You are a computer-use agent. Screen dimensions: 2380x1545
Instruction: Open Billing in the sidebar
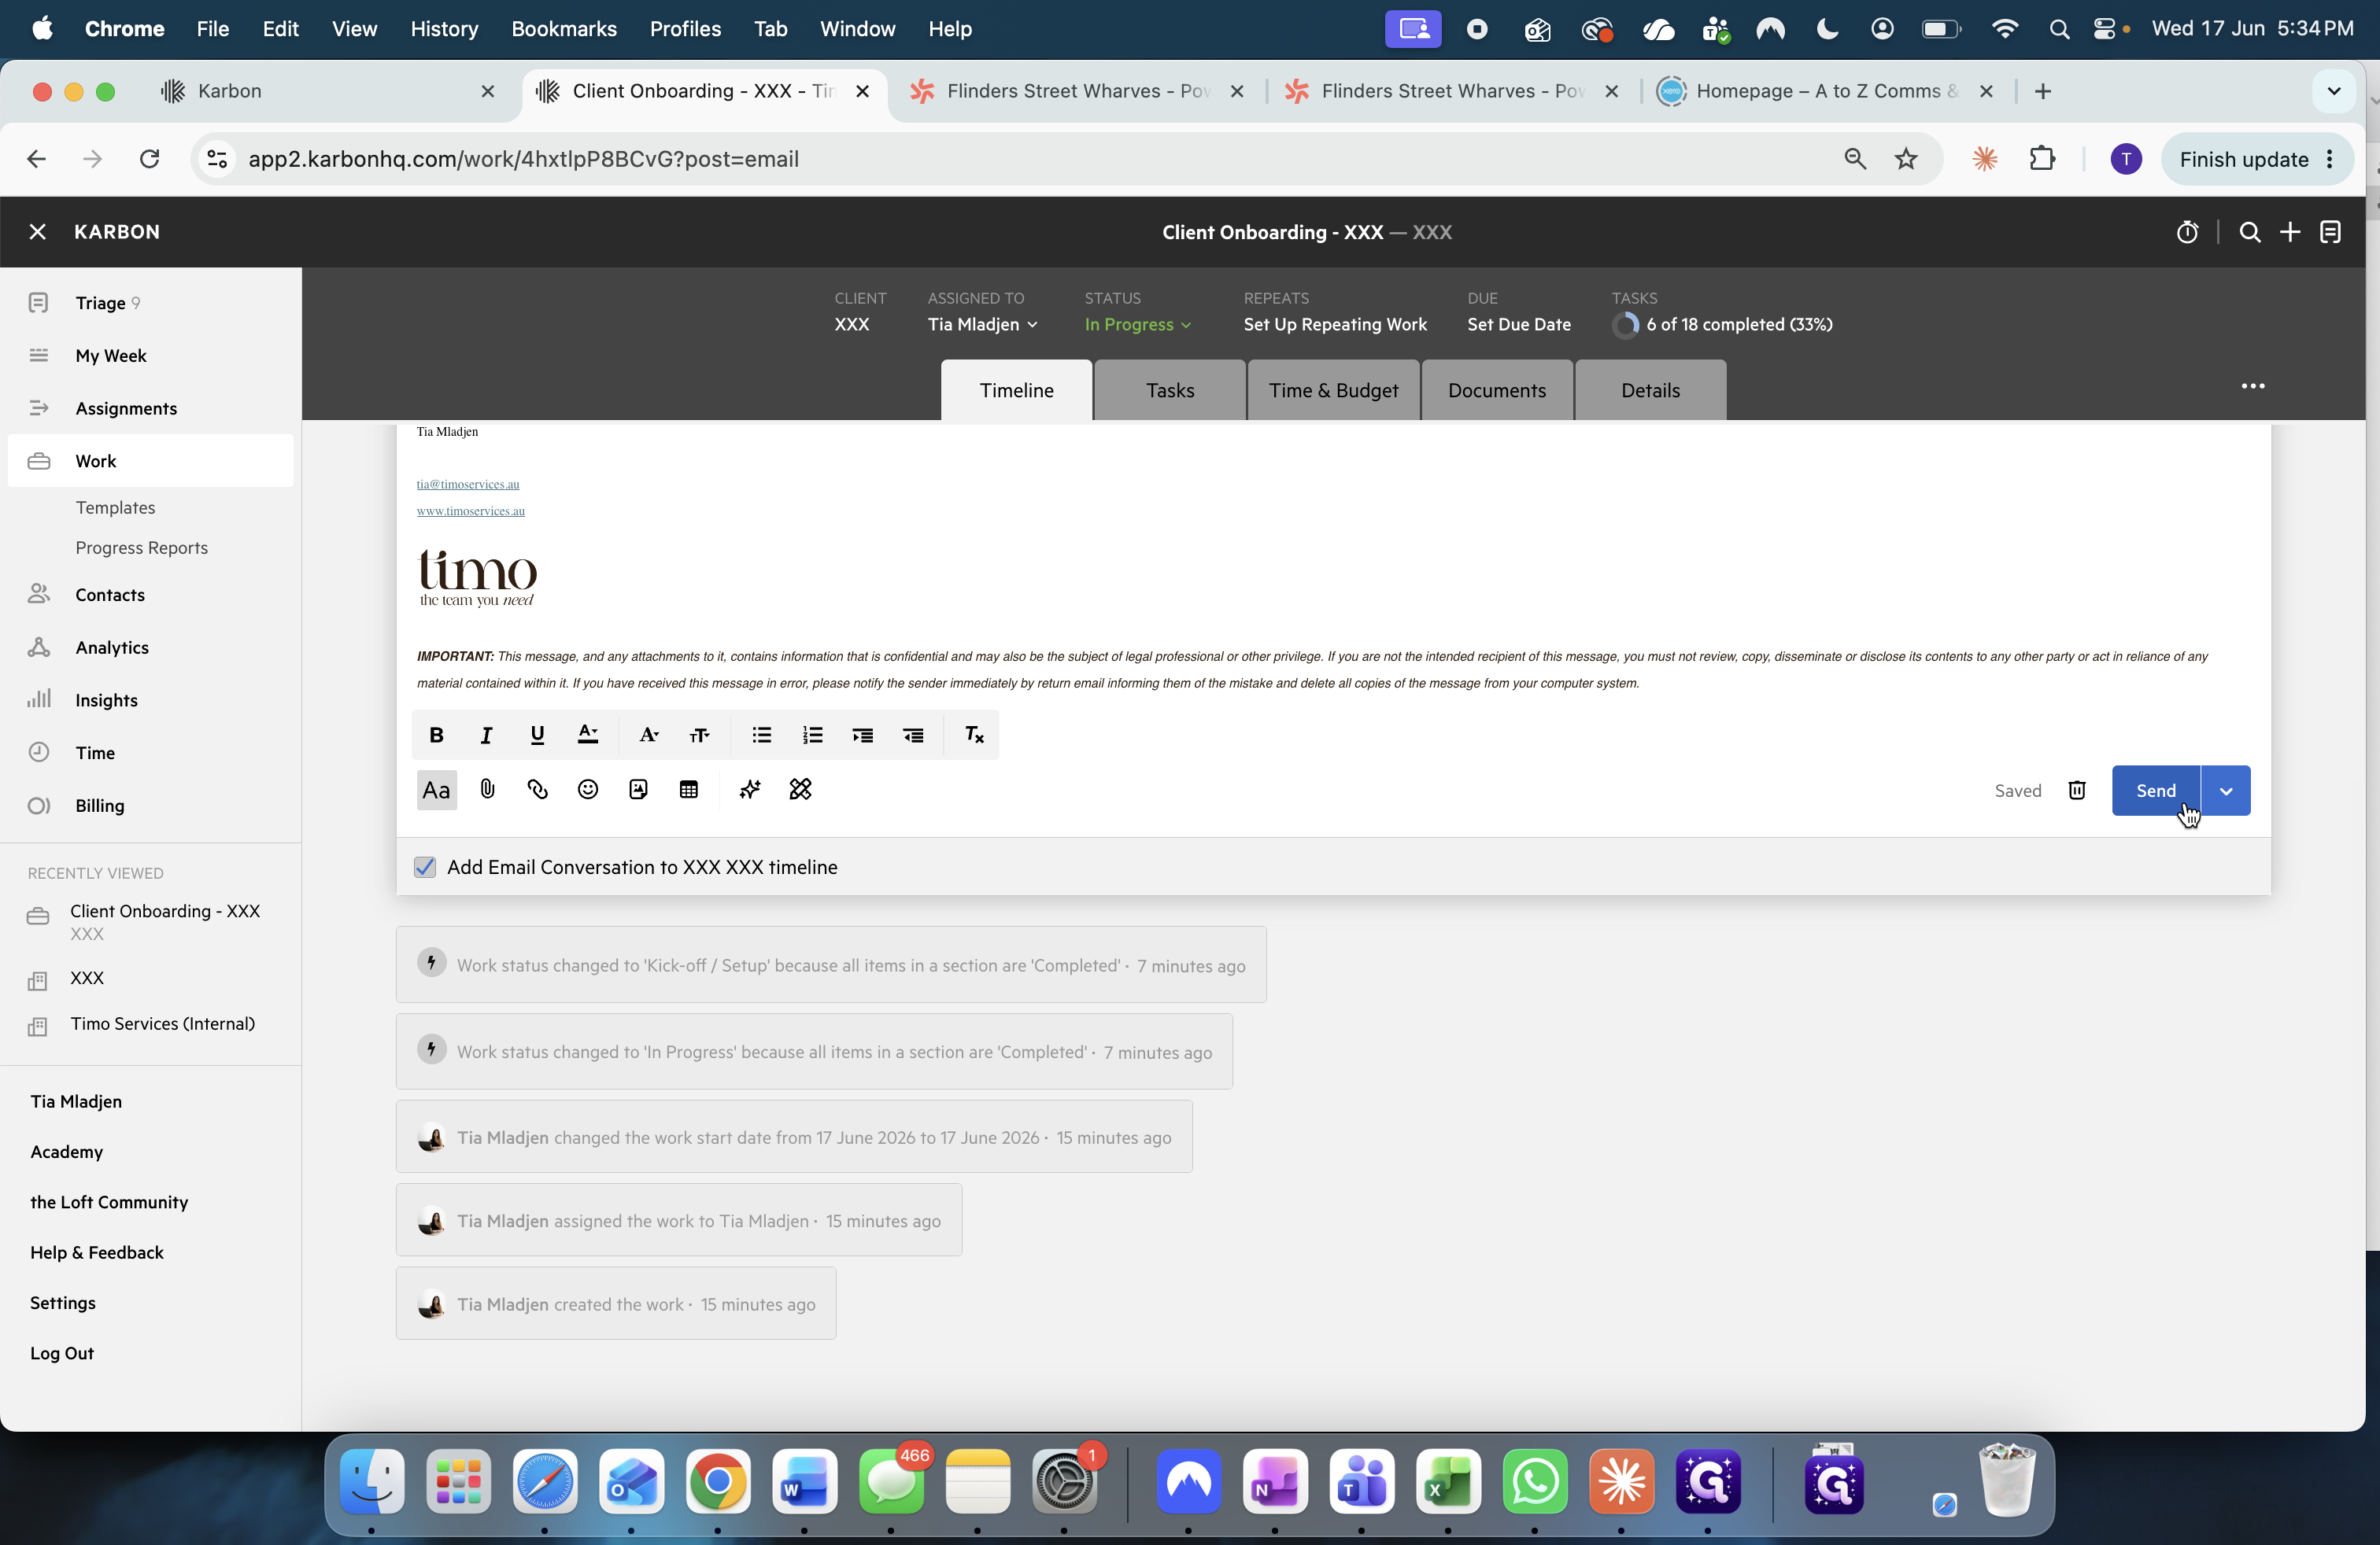pyautogui.click(x=150, y=806)
